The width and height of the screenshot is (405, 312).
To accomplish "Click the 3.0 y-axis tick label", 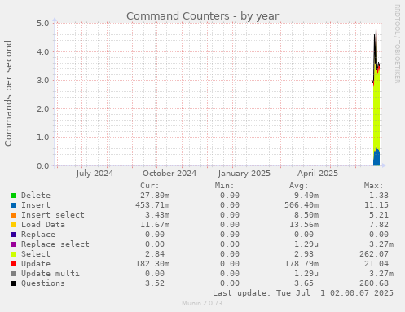I will point(43,80).
